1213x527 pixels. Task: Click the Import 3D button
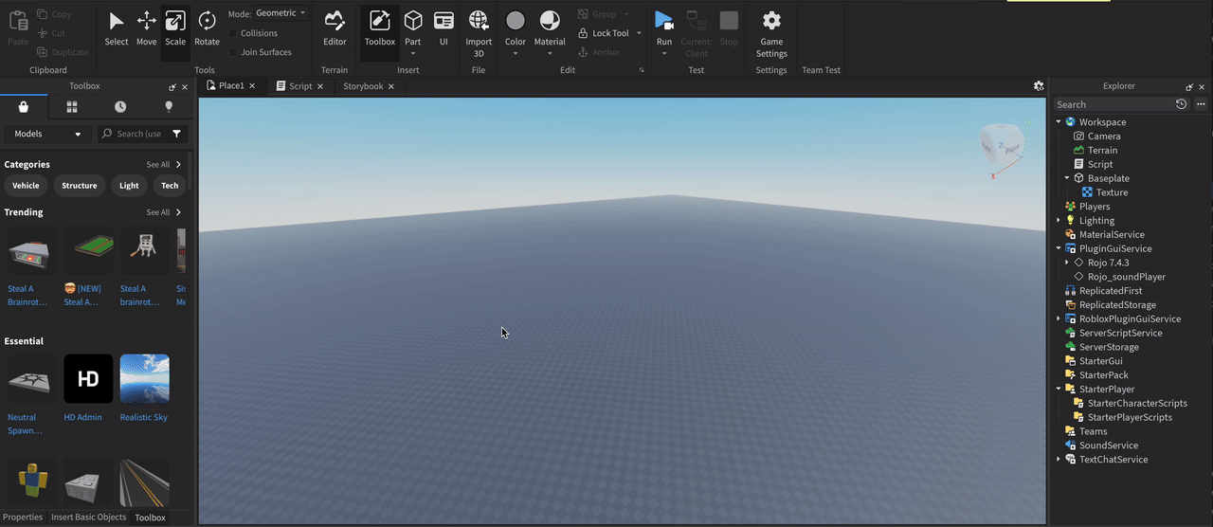[479, 33]
